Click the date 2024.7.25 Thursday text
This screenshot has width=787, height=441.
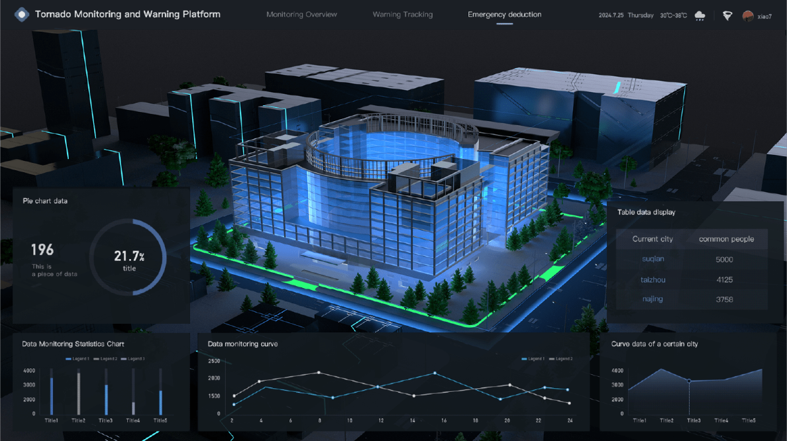pyautogui.click(x=625, y=15)
